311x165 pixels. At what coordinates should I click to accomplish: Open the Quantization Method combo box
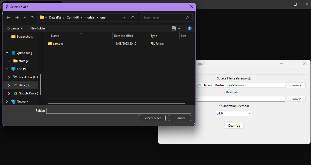click(234, 113)
